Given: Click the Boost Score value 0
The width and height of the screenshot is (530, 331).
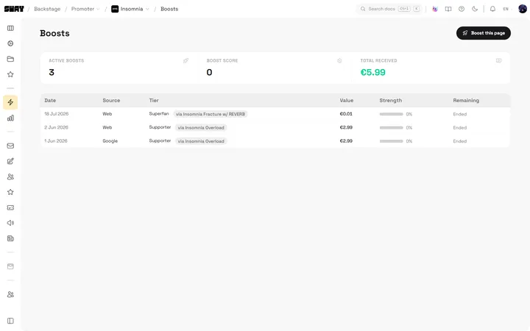Looking at the screenshot, I should click(209, 72).
